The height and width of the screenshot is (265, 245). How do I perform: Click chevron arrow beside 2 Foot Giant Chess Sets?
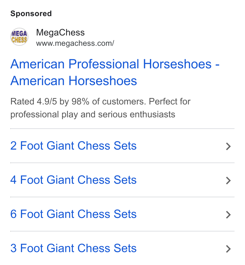pyautogui.click(x=228, y=146)
